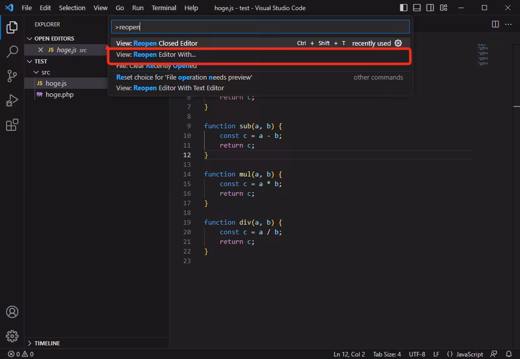Click the EXPLORER panel title
Viewport: 520px width, 359px height.
[x=47, y=24]
